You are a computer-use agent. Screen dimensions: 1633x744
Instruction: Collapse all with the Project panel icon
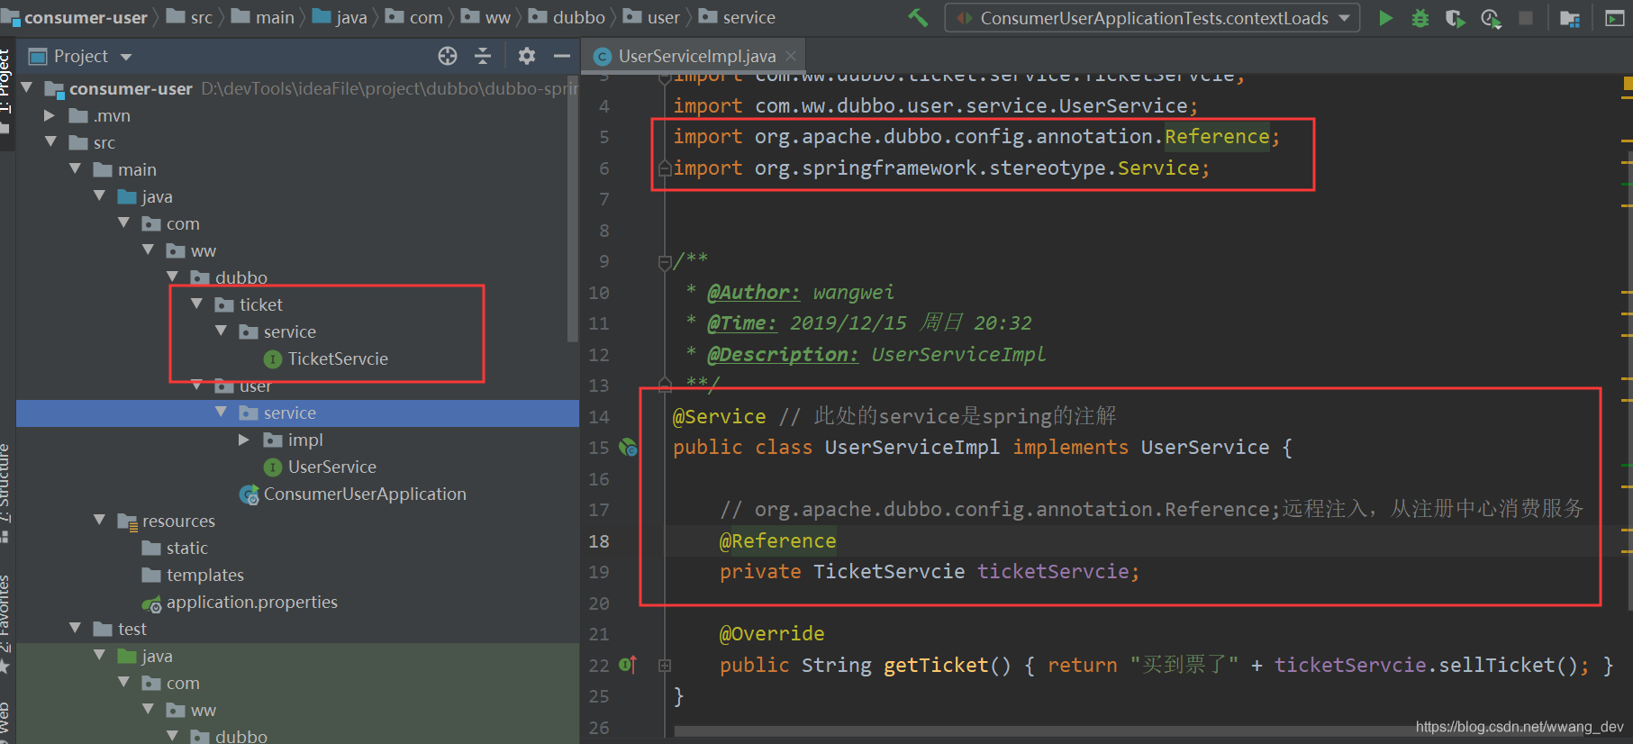coord(483,56)
